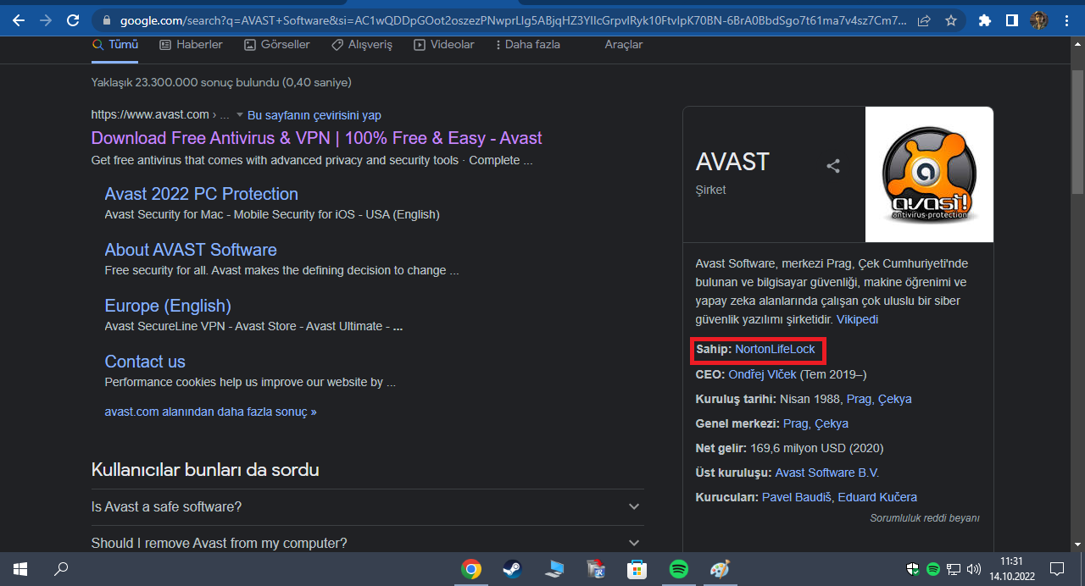Image resolution: width=1085 pixels, height=586 pixels.
Task: Open Ondřej Vlček CEO link
Action: click(762, 373)
